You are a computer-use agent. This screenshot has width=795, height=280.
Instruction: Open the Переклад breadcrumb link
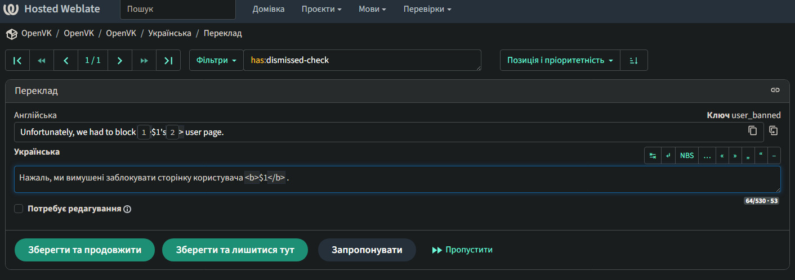pos(222,33)
